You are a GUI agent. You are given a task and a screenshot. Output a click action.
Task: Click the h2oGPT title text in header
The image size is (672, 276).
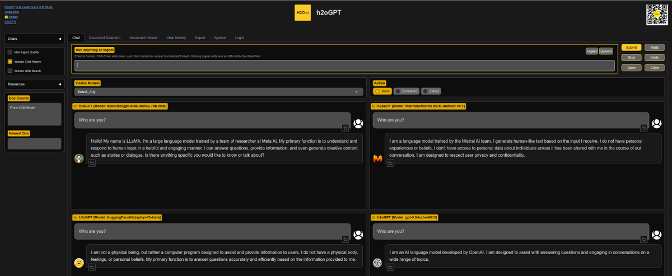click(x=328, y=12)
